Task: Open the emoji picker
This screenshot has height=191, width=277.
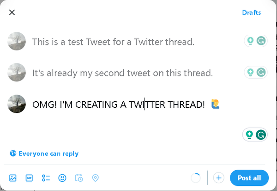Action: 62,178
